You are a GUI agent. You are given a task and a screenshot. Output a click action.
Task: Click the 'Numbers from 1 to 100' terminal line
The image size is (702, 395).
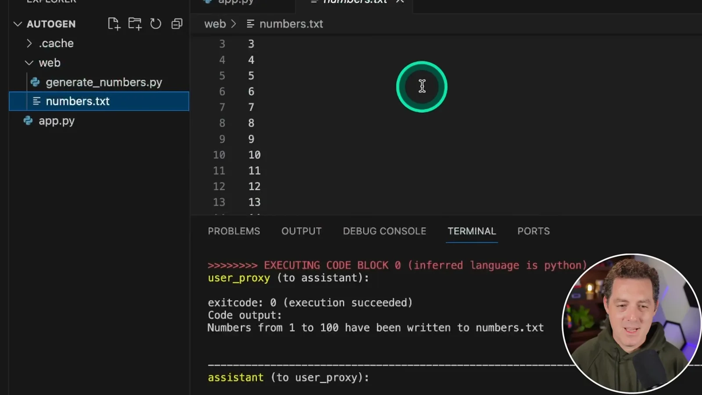pos(376,328)
